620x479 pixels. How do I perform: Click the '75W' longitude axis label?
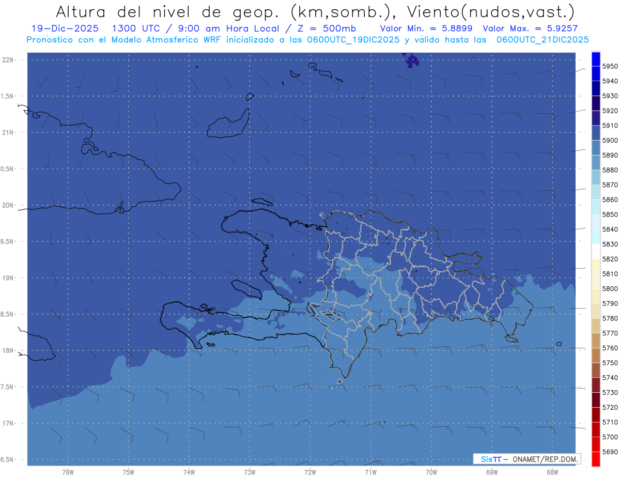coord(129,472)
